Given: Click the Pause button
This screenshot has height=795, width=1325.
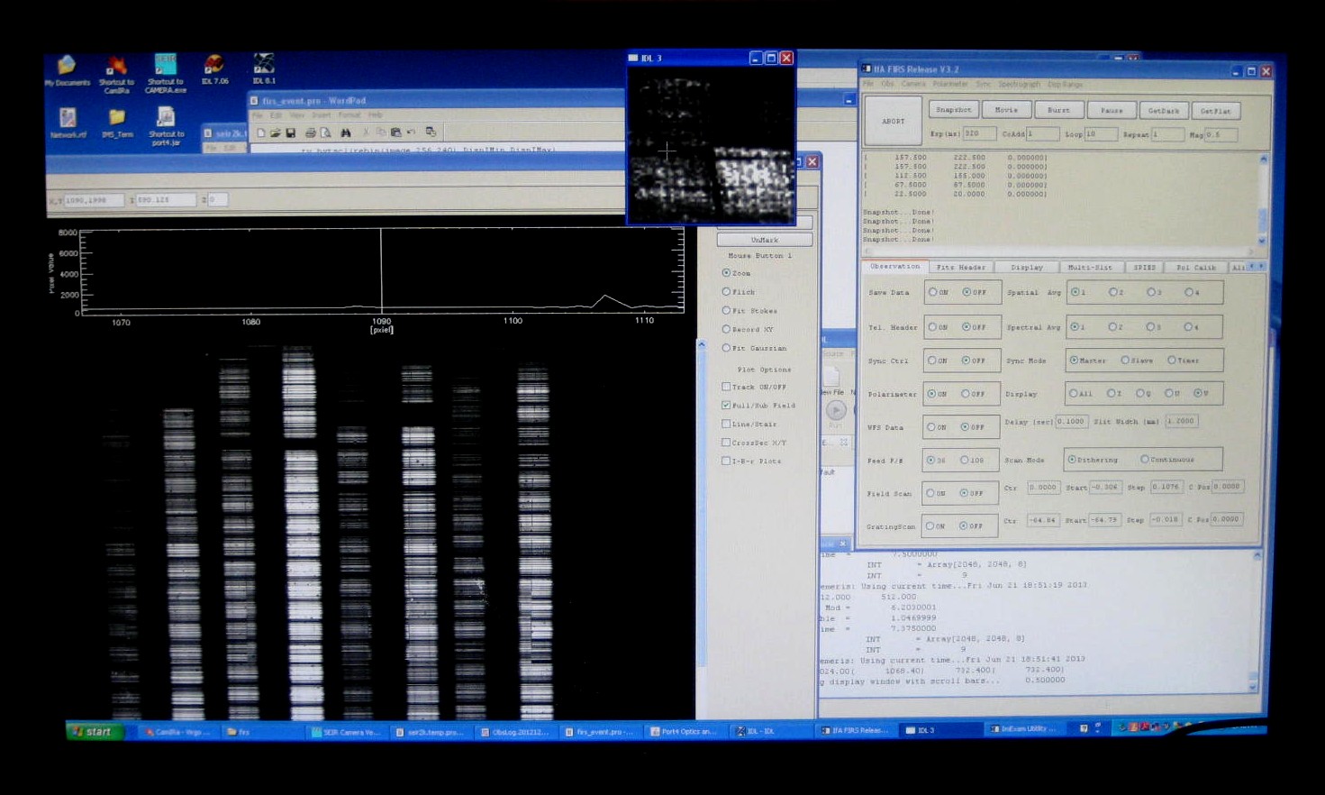Looking at the screenshot, I should point(1112,111).
